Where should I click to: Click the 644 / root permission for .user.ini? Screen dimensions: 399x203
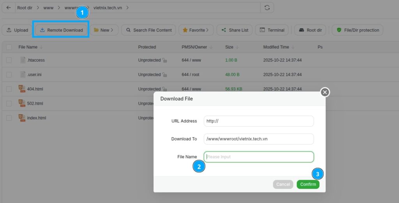coord(190,74)
